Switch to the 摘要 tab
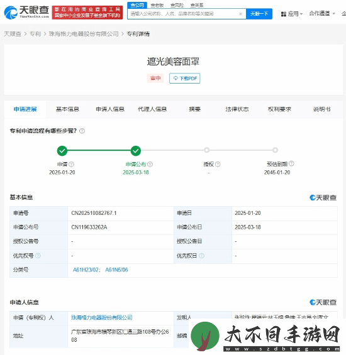Image resolution: width=346 pixels, height=355 pixels. point(195,109)
